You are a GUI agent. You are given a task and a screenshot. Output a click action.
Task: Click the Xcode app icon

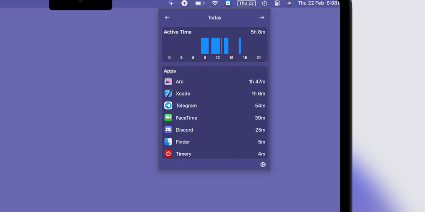169,94
